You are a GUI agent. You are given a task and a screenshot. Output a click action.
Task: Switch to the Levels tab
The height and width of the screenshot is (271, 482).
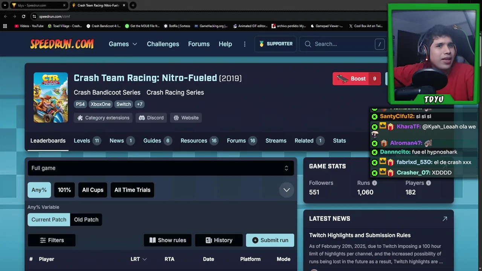[x=87, y=141]
